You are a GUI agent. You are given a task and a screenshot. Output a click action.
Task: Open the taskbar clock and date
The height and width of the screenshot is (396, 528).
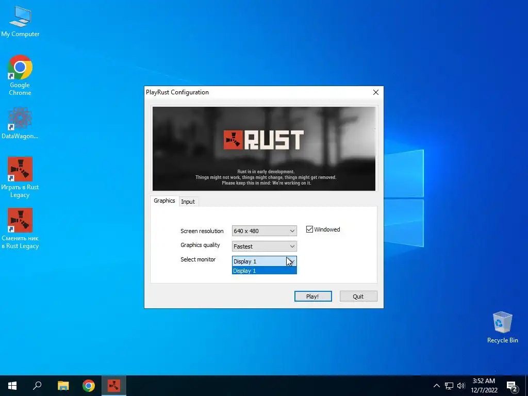point(484,386)
